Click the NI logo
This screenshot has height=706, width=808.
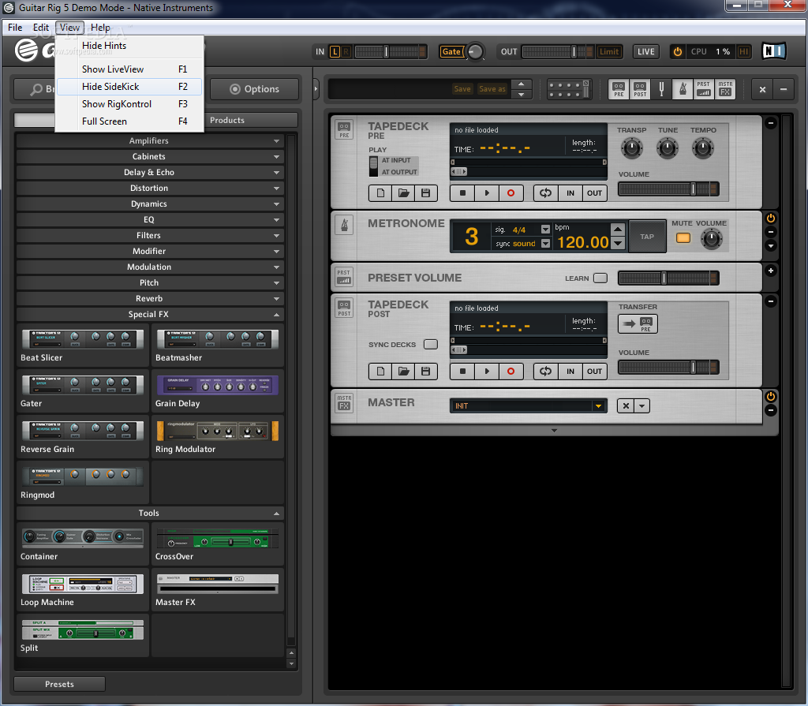[773, 51]
